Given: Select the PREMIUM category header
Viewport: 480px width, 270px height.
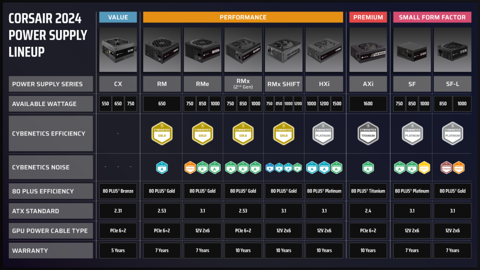Looking at the screenshot, I should coord(368,17).
